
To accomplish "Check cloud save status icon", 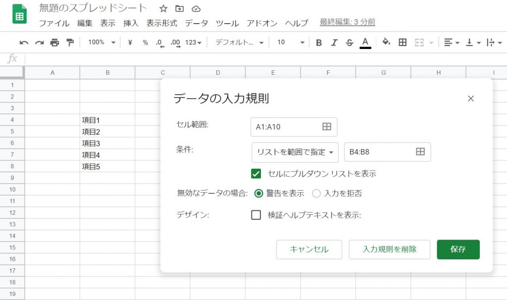I will [196, 9].
